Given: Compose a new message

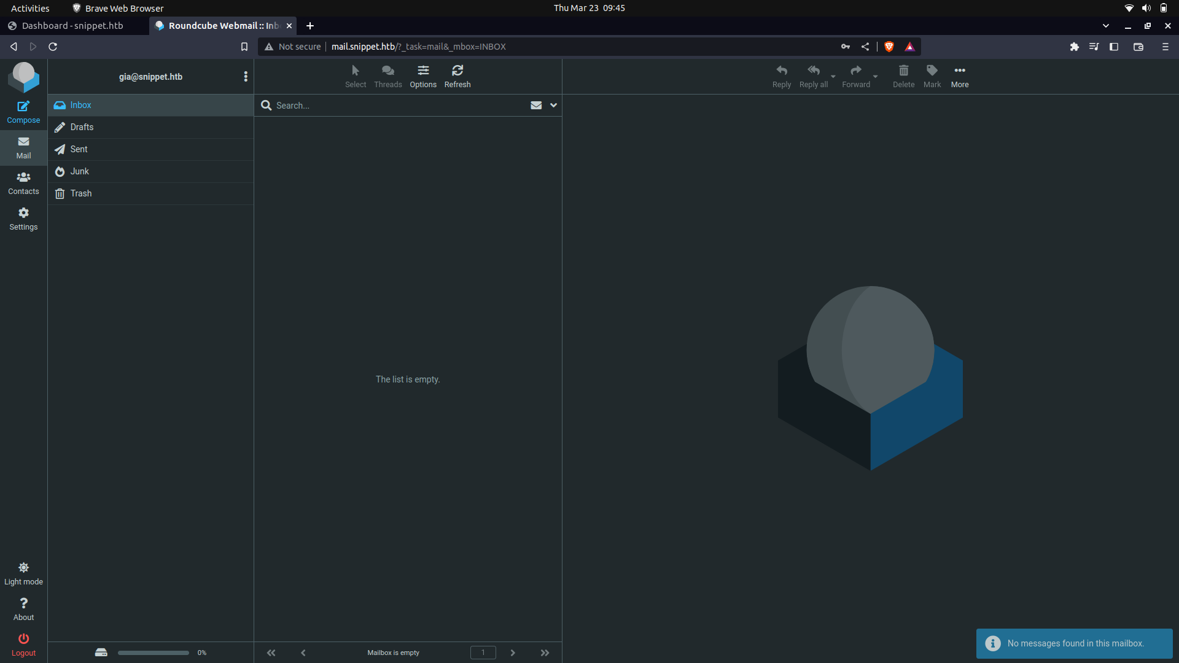Looking at the screenshot, I should click(x=23, y=111).
